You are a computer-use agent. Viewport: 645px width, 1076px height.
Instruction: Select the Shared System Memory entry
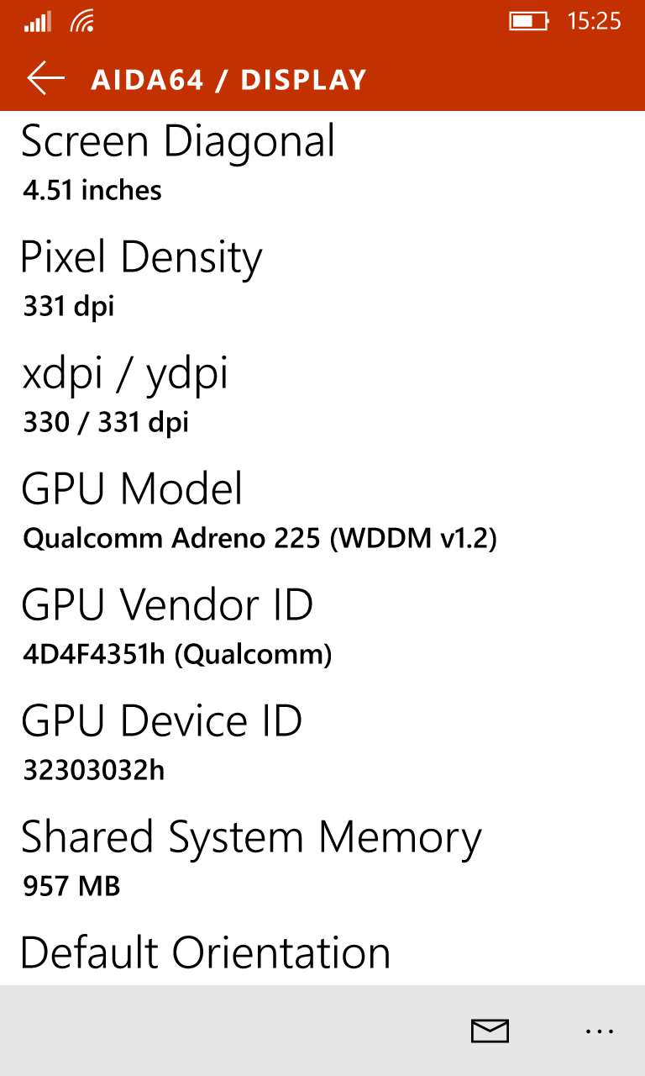click(x=322, y=860)
